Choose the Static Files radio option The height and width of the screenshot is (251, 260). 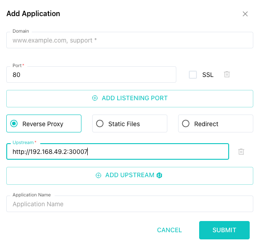(x=100, y=123)
